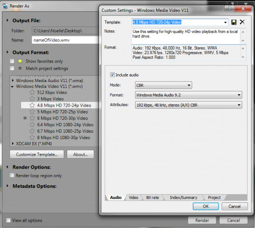Favorite the 4.8 Mbps HD 720-24p template
The width and height of the screenshot is (255, 228).
(x=32, y=105)
